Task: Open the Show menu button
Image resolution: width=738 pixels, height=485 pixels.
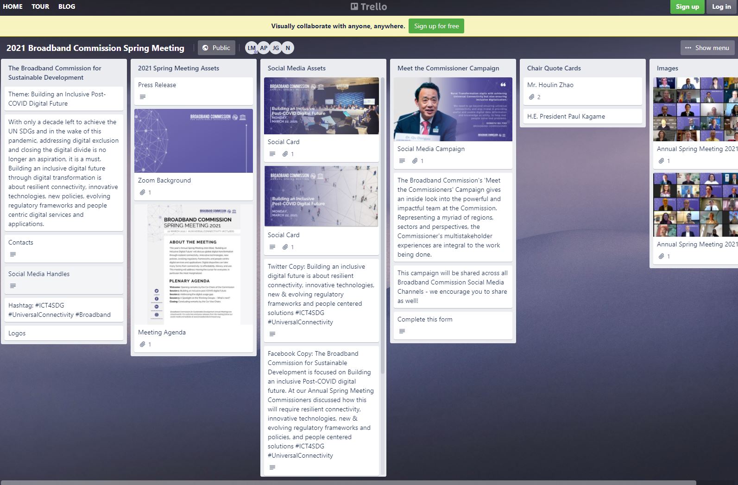Action: (x=707, y=48)
